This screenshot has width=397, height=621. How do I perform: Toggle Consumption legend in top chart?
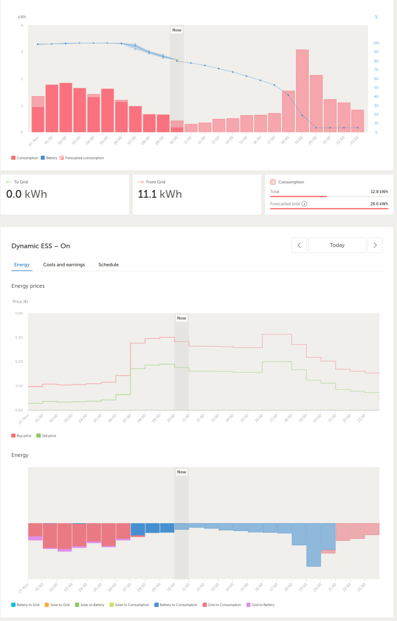tap(24, 158)
